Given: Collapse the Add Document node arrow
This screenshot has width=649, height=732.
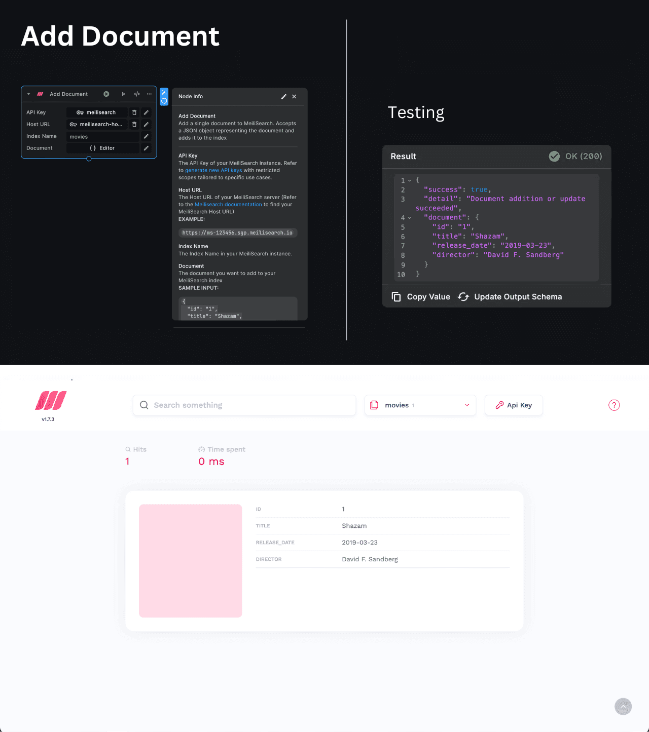Looking at the screenshot, I should coord(28,94).
